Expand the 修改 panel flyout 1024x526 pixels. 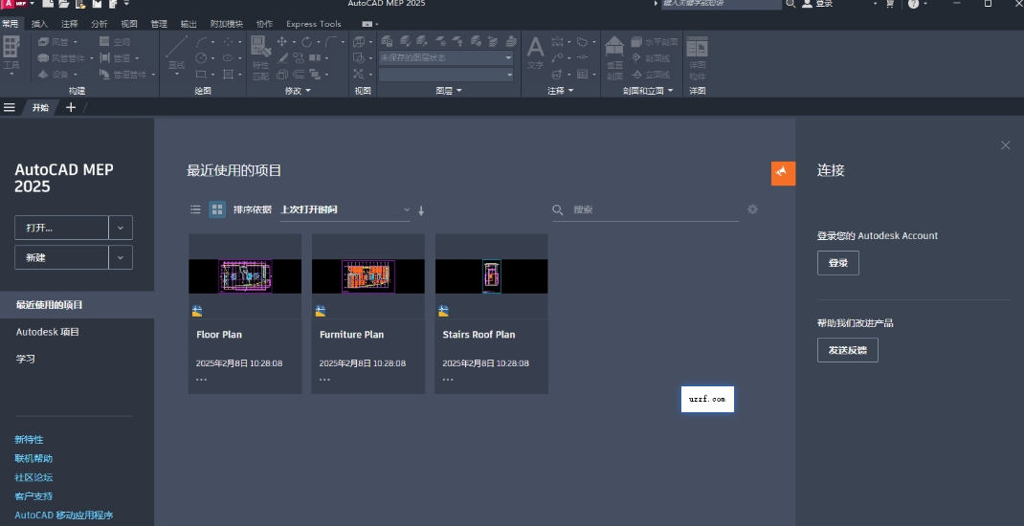[x=298, y=91]
